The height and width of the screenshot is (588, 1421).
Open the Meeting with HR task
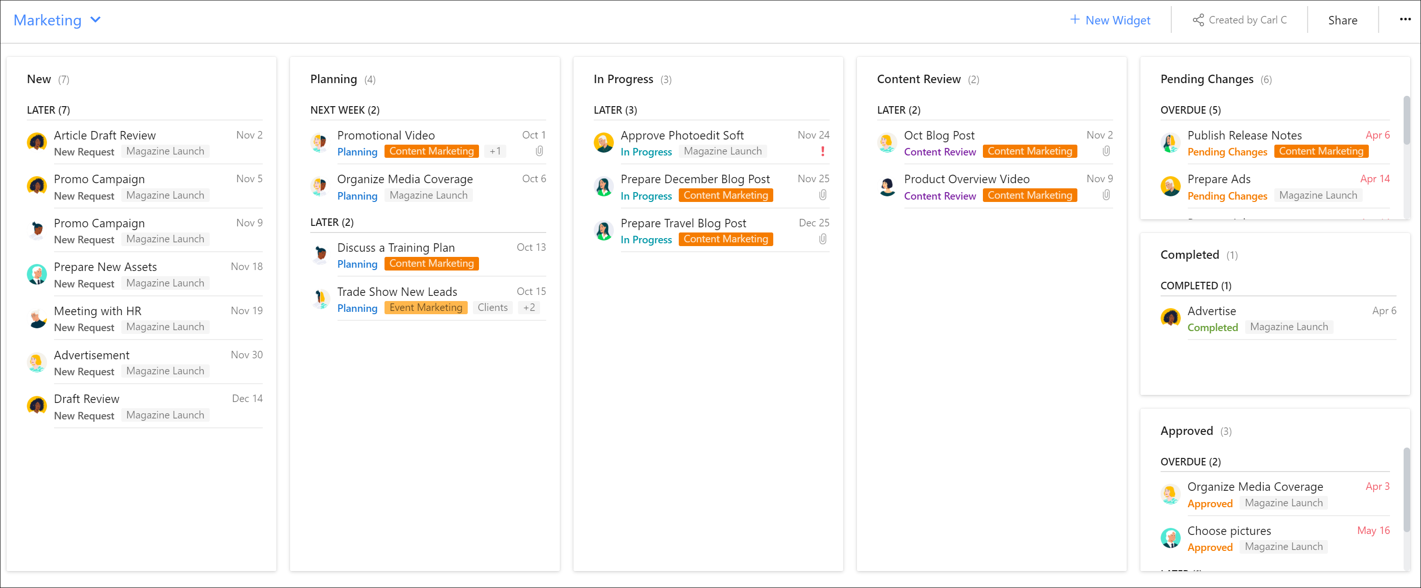(98, 311)
